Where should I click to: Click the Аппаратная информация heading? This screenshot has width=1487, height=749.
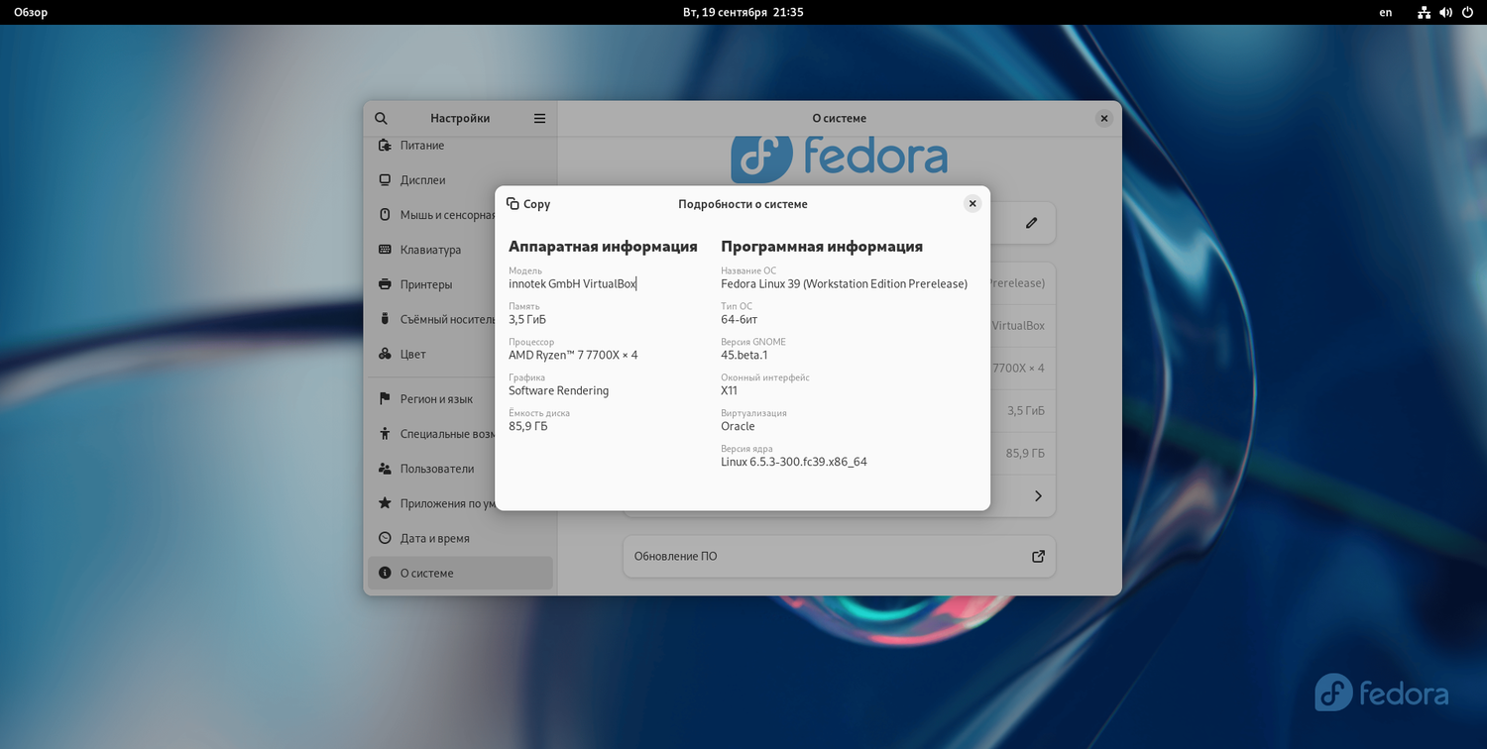pos(603,246)
